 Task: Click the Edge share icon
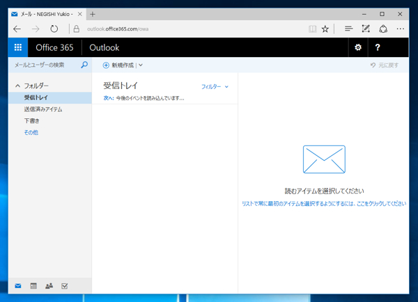tap(383, 29)
